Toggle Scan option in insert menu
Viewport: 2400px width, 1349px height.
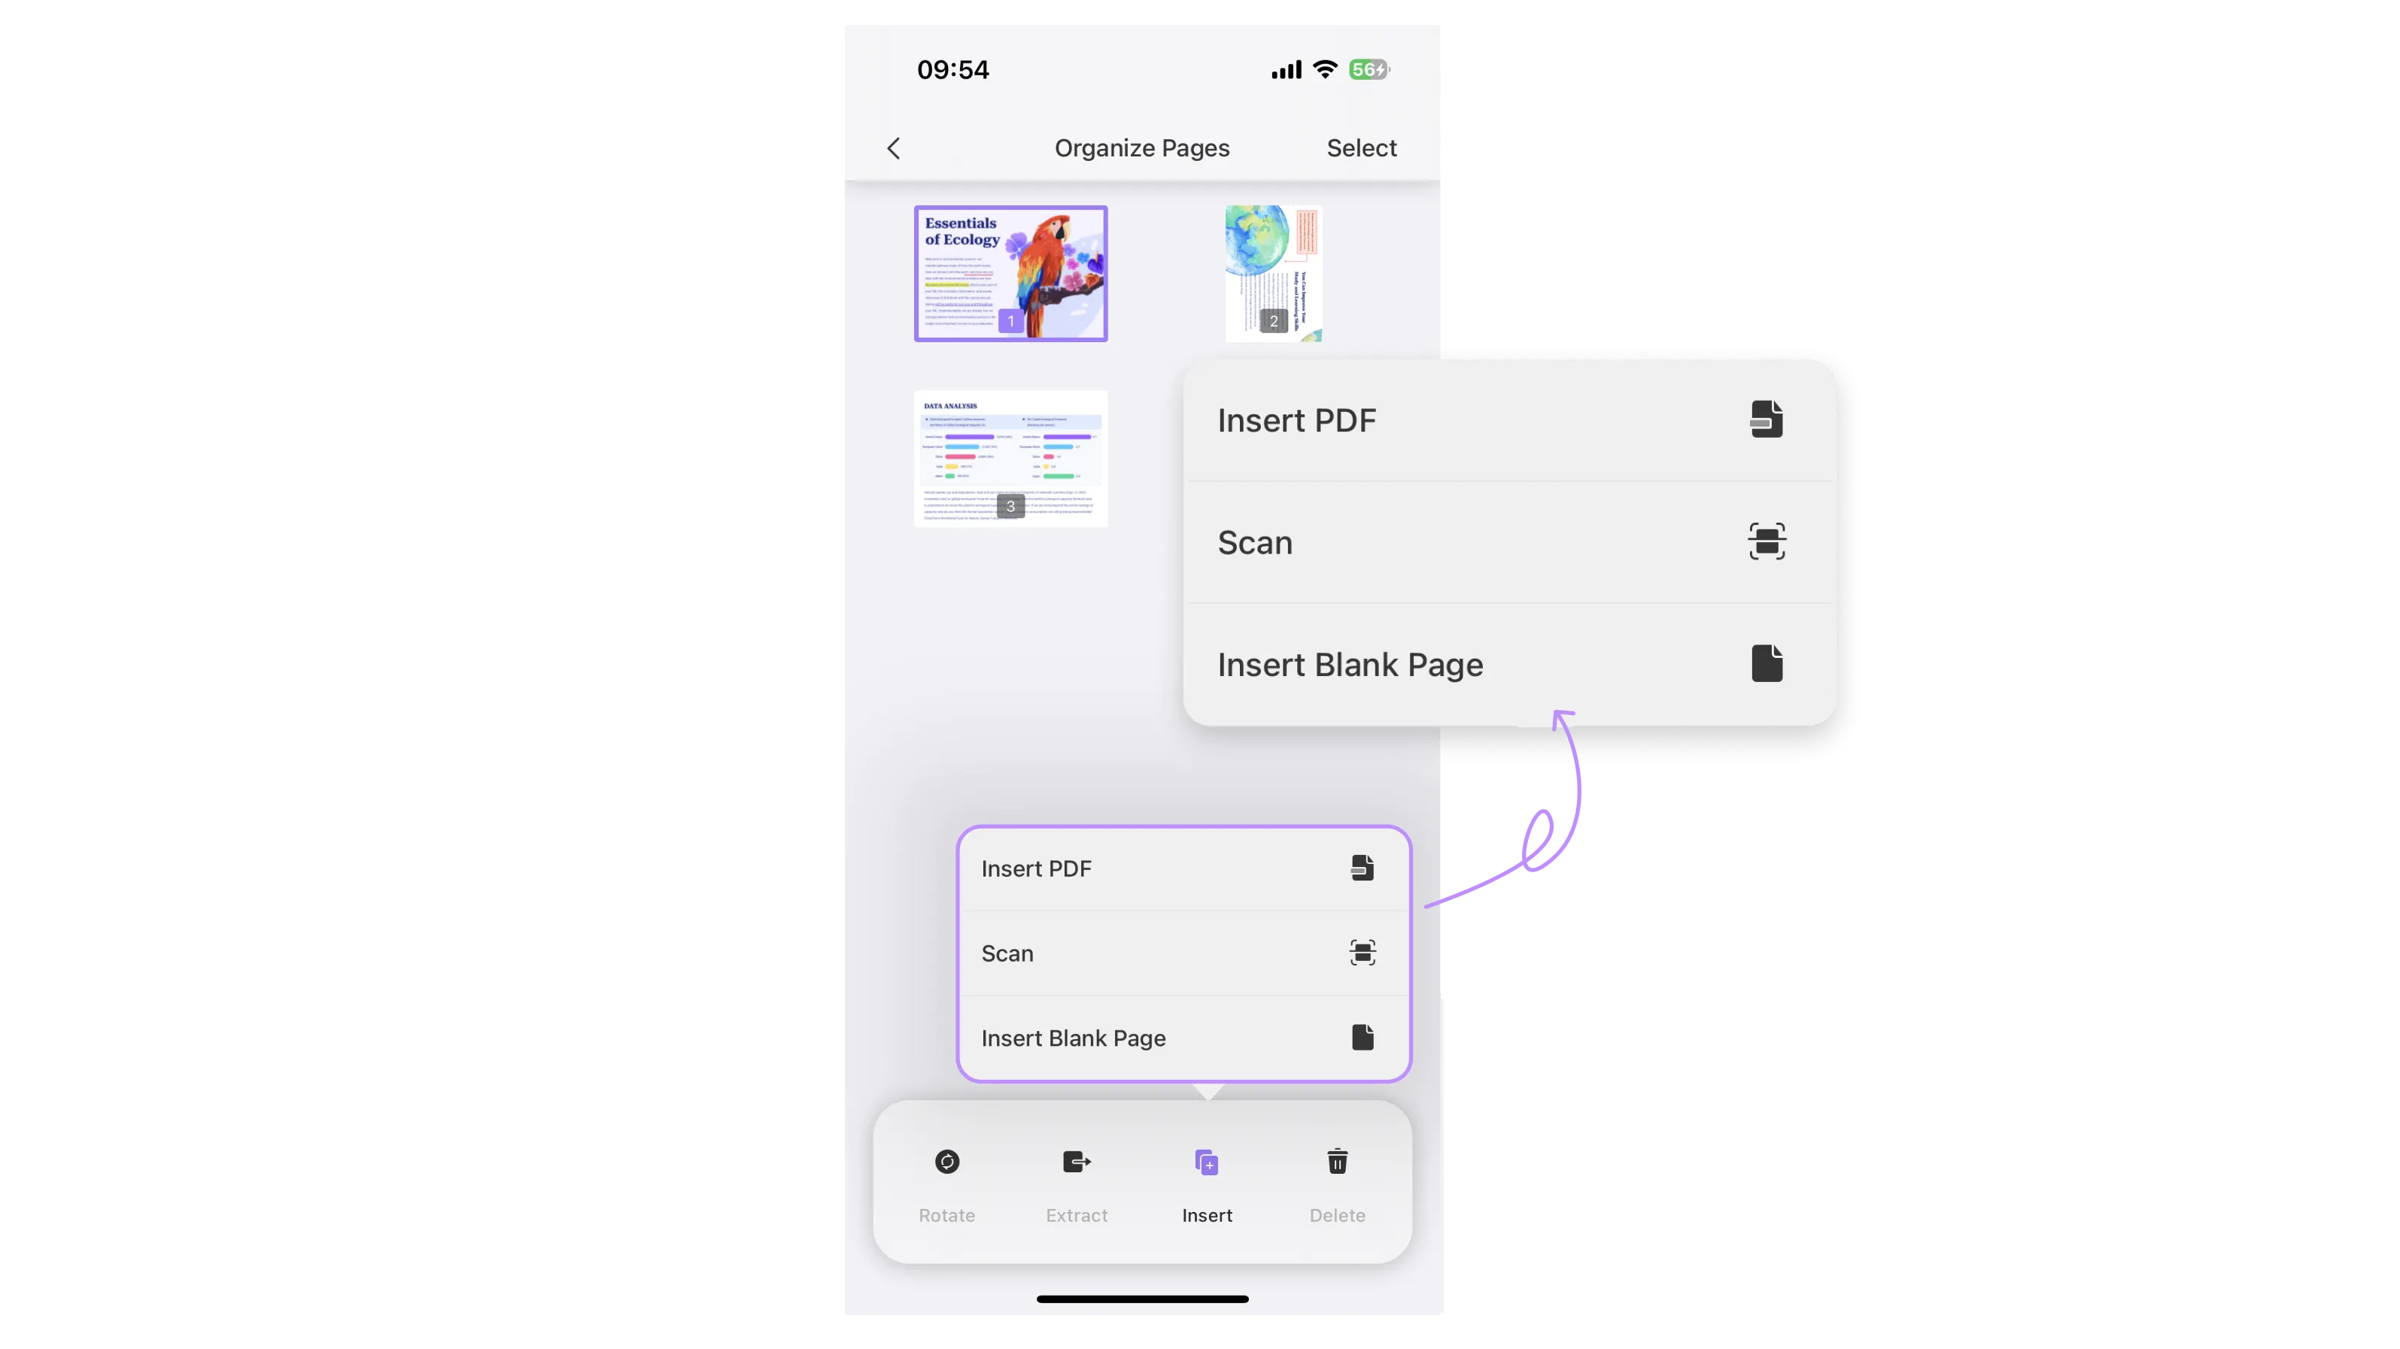[x=1179, y=952]
